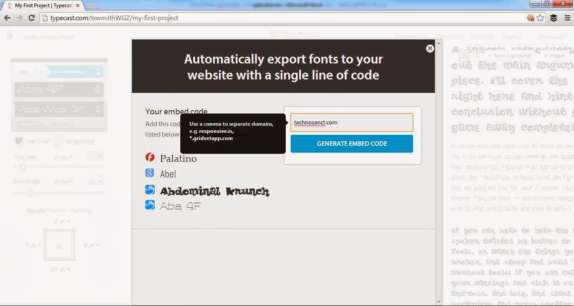This screenshot has height=306, width=574.
Task: Click document icon above background text
Action: coord(464,55)
